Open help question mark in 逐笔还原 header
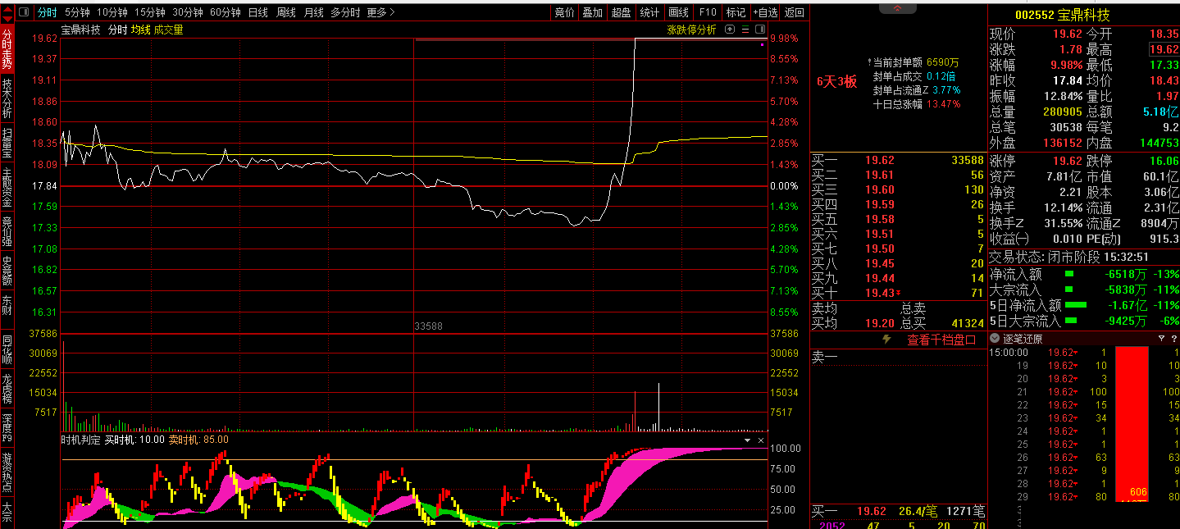Screen dimensions: 1180x529 point(1173,339)
